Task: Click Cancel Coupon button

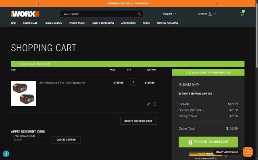Action: [x=66, y=139]
